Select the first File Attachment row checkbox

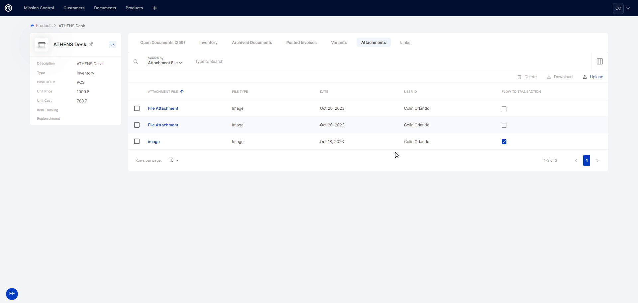[x=137, y=108]
